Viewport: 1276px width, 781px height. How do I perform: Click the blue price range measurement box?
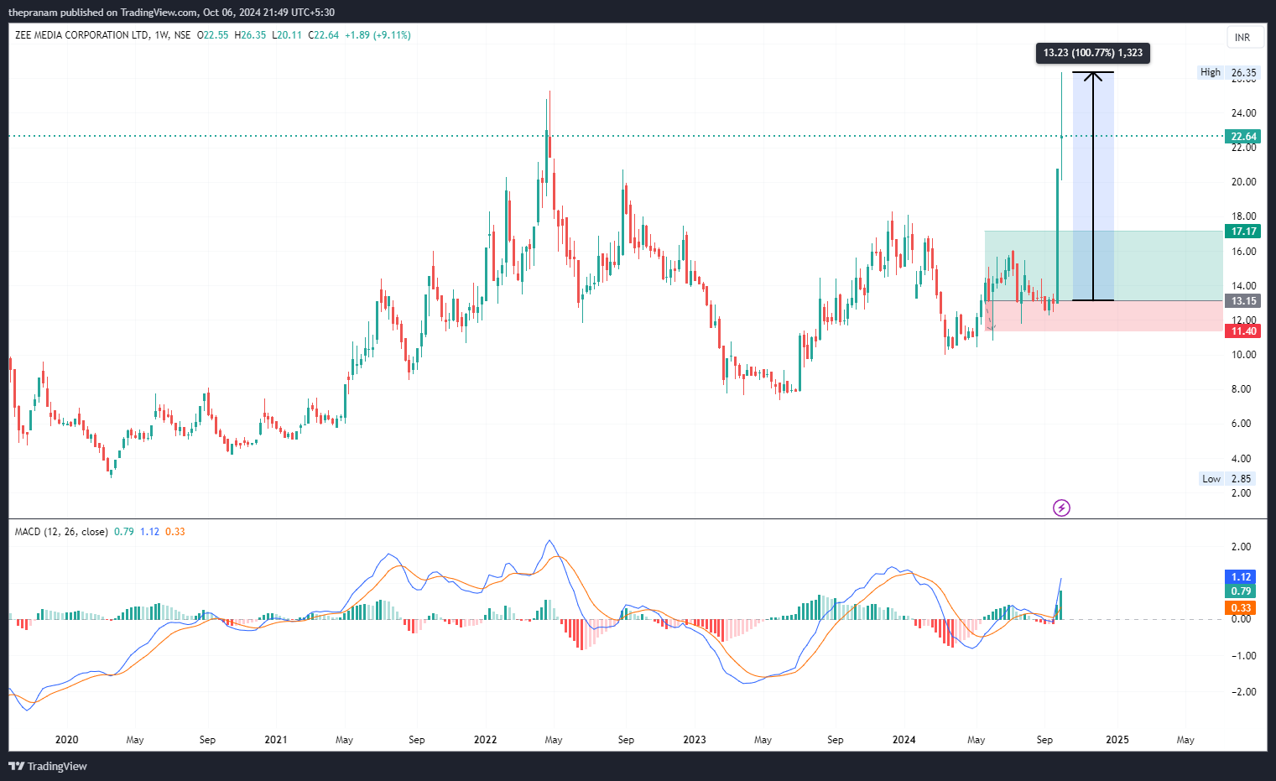[1093, 186]
